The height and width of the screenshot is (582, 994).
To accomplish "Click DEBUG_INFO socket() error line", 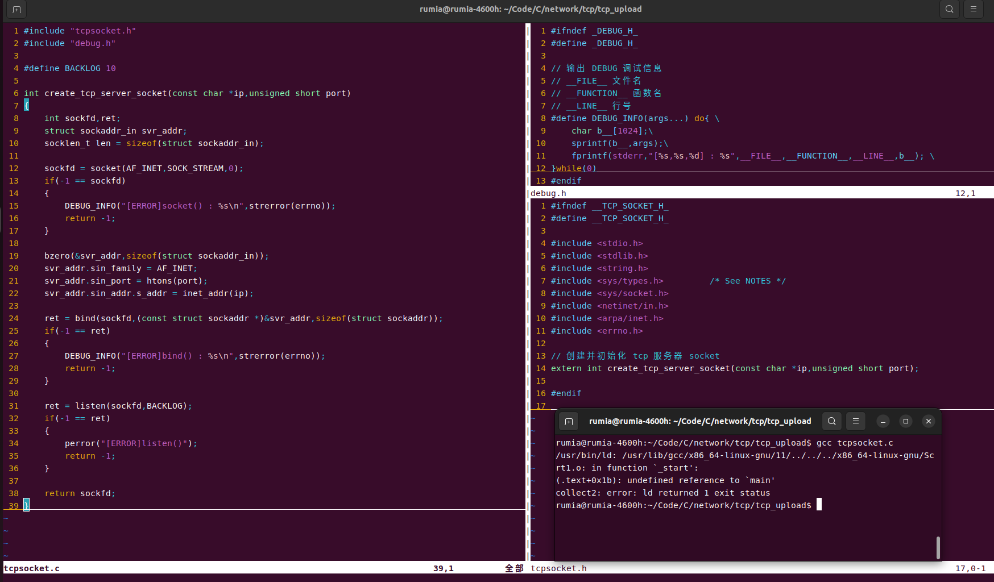I will [200, 206].
